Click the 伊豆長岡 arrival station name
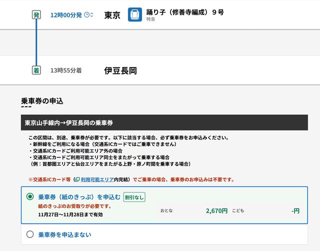Image resolution: width=320 pixels, height=251 pixels. pos(120,70)
